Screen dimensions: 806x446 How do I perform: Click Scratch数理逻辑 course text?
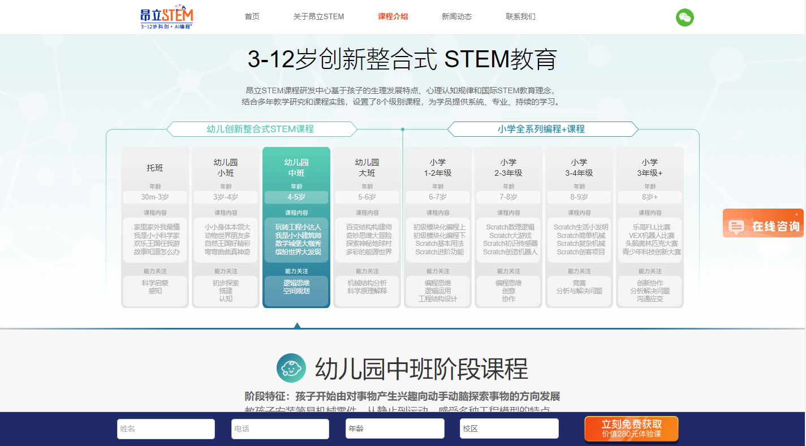tap(510, 227)
